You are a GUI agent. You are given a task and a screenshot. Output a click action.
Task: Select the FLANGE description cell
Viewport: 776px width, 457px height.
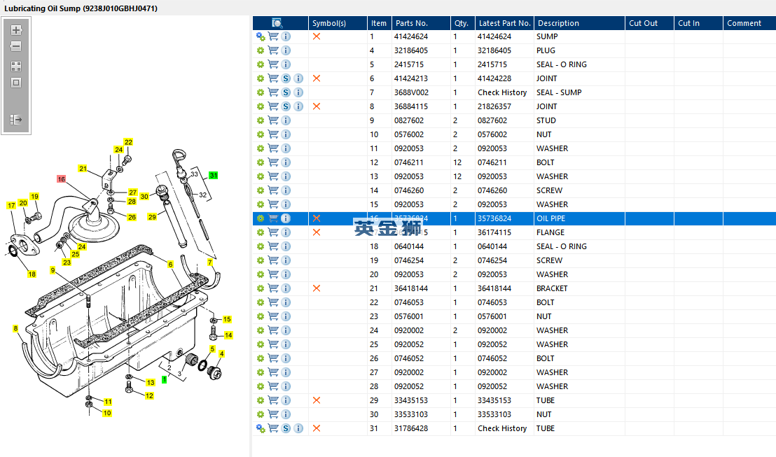pyautogui.click(x=550, y=232)
